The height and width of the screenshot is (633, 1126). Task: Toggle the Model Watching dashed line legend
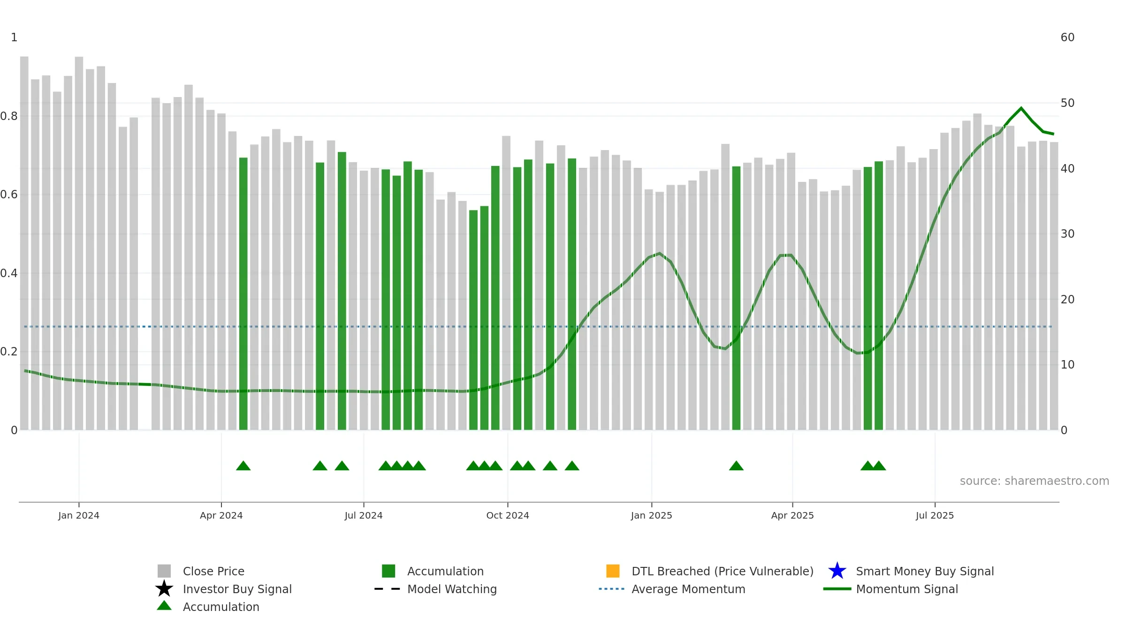tap(388, 589)
